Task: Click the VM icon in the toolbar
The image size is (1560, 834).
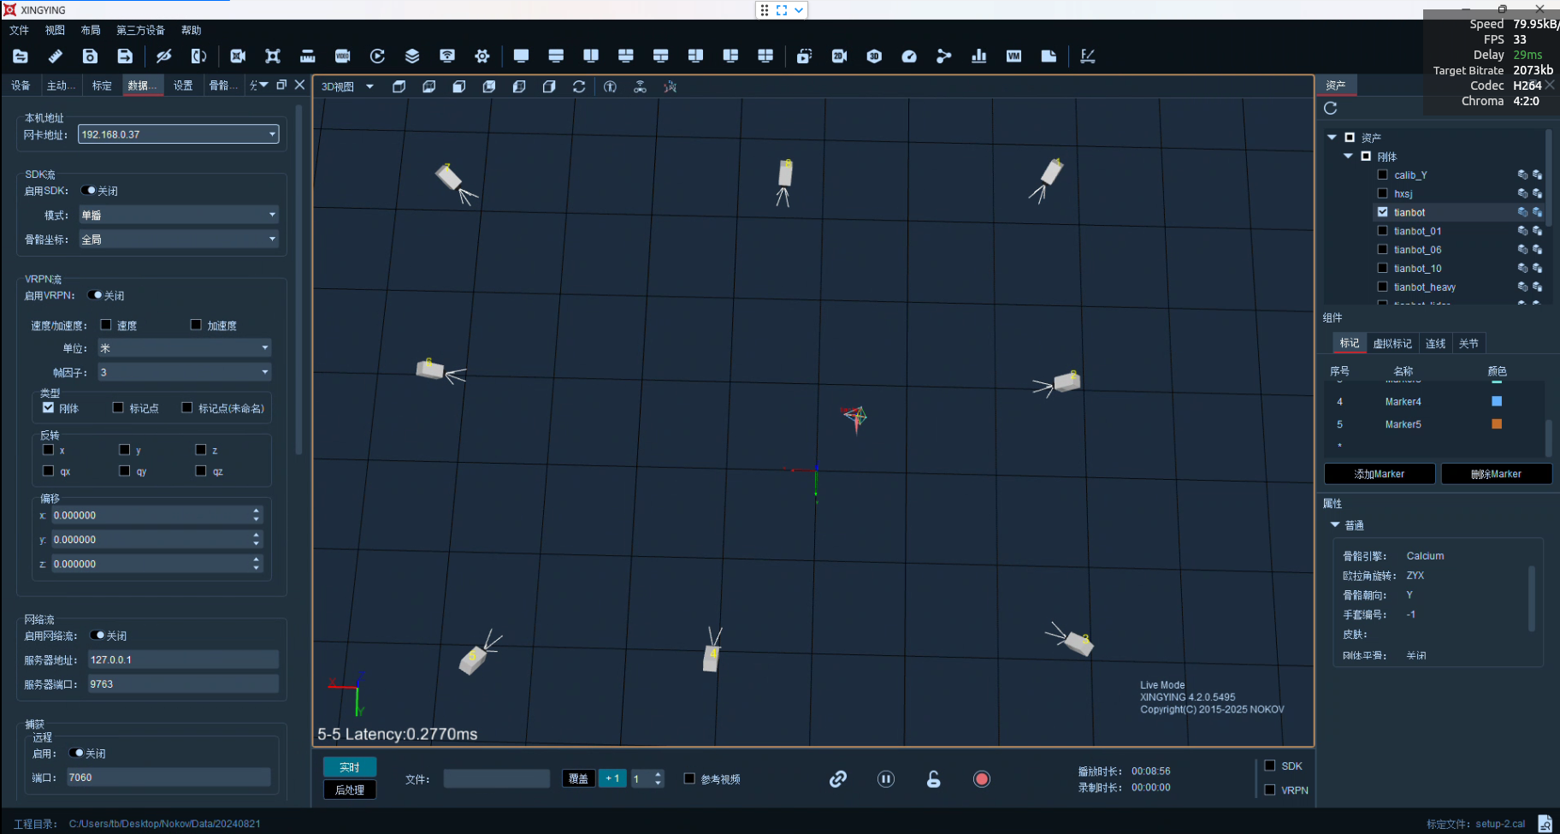Action: [x=1013, y=56]
